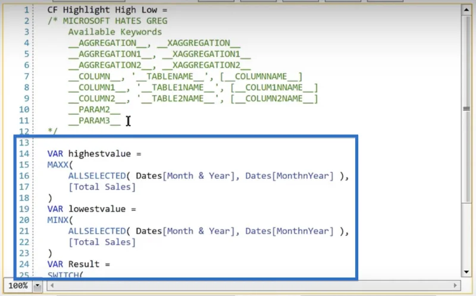Click the '__COLUMN1__' keyword
The width and height of the screenshot is (476, 296).
pos(97,87)
